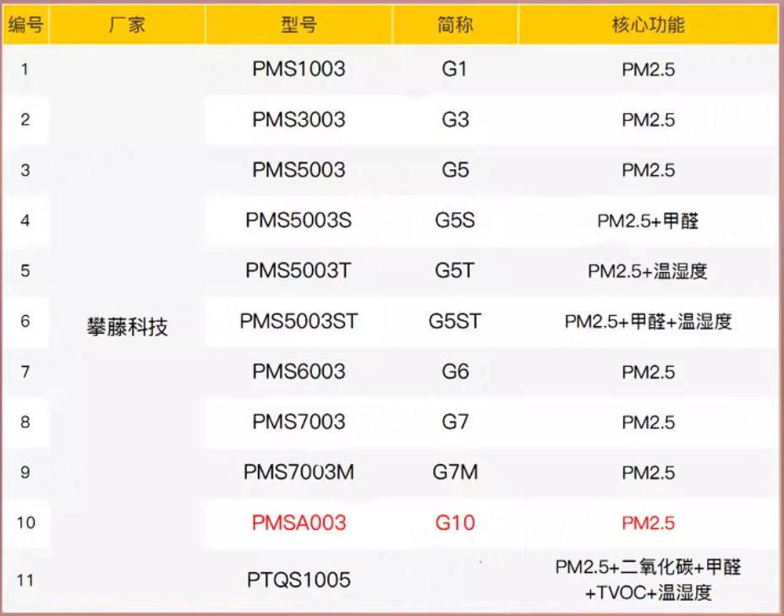This screenshot has width=784, height=616.
Task: Select the PM2.5+甲醛+温湿度 function cell
Action: [648, 321]
